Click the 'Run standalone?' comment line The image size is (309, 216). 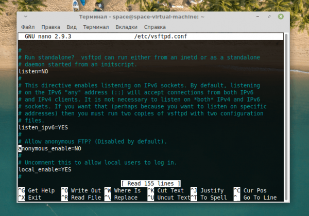139,57
